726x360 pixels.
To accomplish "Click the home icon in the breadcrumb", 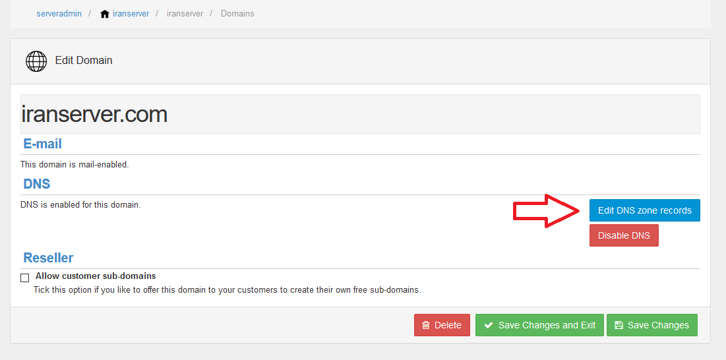I will coord(105,14).
